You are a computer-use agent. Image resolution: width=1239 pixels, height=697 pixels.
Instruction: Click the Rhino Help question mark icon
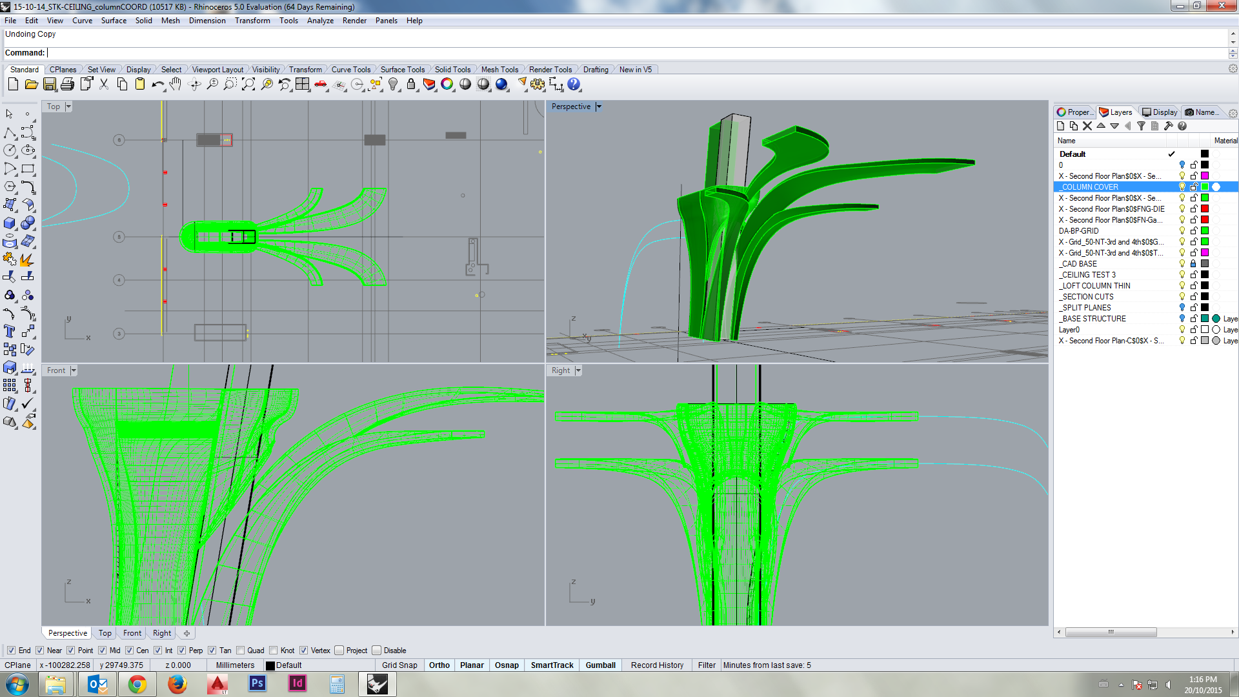574,85
